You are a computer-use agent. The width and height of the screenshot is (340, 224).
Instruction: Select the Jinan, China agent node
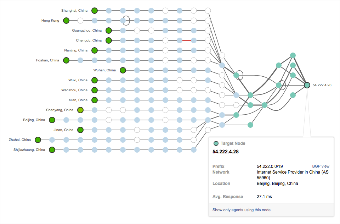pyautogui.click(x=80, y=130)
